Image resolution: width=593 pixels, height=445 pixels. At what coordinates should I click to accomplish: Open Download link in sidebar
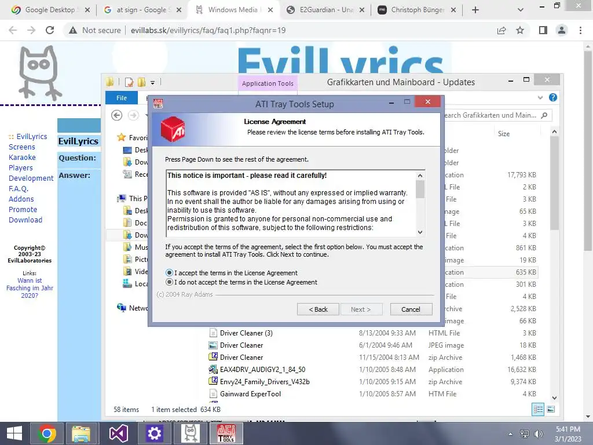click(25, 220)
